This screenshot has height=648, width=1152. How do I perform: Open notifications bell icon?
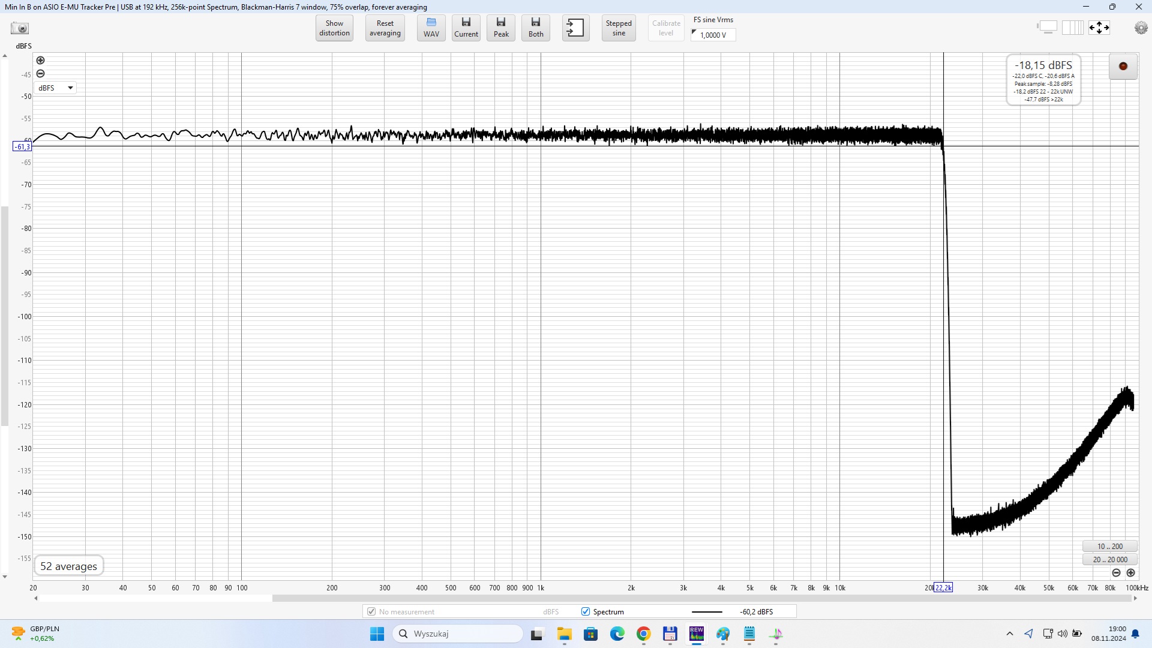pos(1135,634)
